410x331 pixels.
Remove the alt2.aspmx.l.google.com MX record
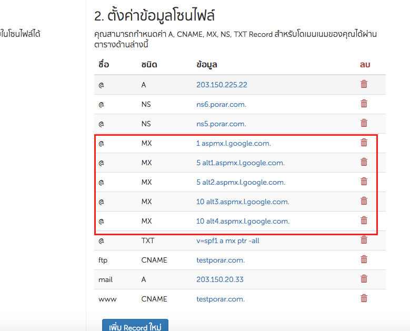pos(364,182)
